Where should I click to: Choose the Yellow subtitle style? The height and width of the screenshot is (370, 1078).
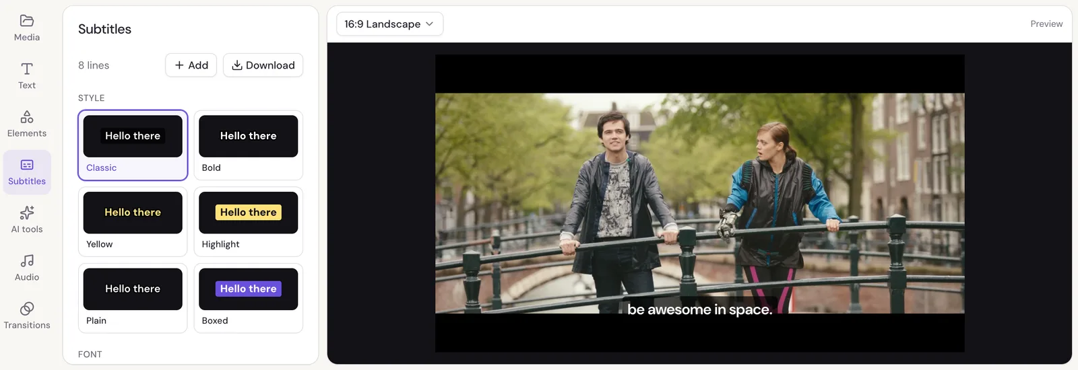(133, 222)
